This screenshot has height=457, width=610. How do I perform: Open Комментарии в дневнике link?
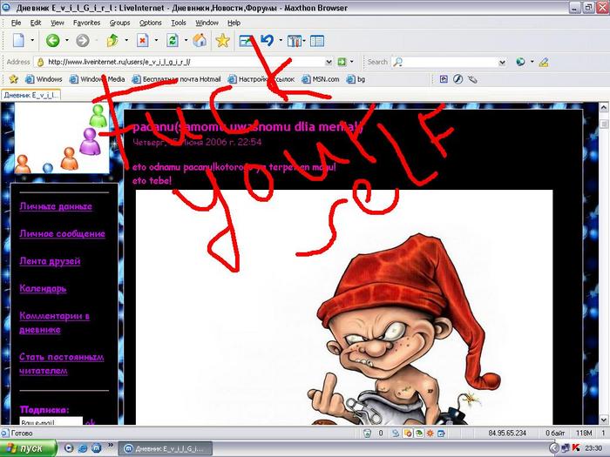(x=54, y=323)
